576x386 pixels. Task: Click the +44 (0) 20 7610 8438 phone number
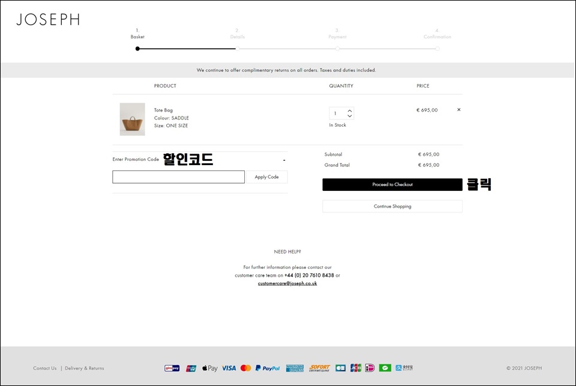[310, 276]
